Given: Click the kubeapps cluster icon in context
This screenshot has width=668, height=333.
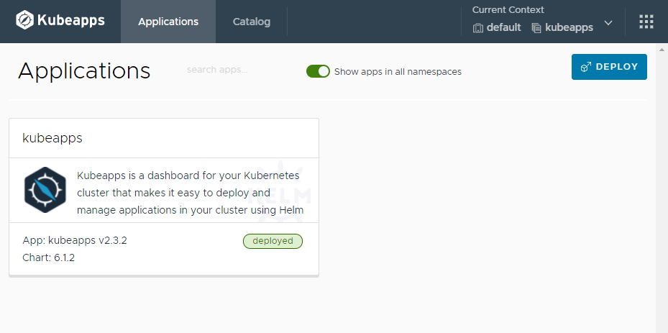Looking at the screenshot, I should 536,28.
